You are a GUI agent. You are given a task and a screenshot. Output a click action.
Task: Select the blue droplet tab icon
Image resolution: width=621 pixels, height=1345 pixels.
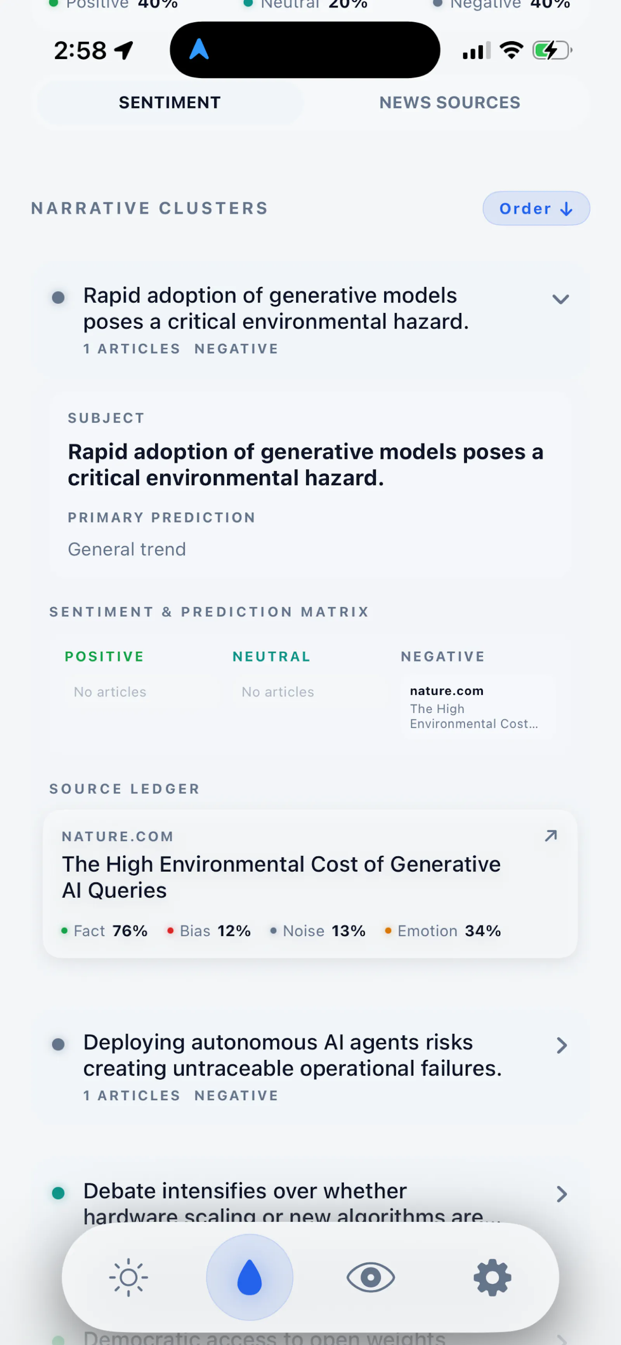250,1278
